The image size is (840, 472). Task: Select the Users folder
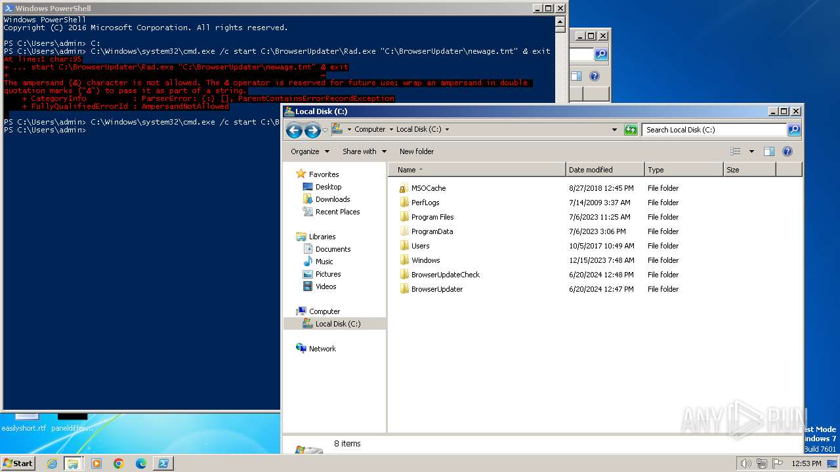point(420,246)
